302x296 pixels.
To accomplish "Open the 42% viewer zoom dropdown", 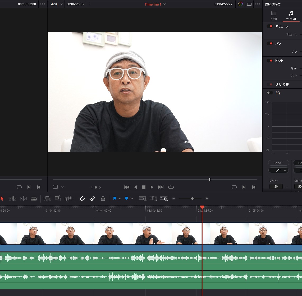I will point(57,4).
